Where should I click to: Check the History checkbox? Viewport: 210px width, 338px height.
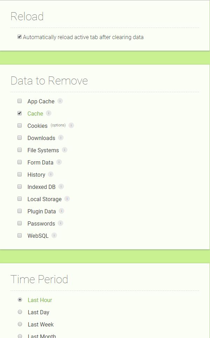tap(20, 174)
